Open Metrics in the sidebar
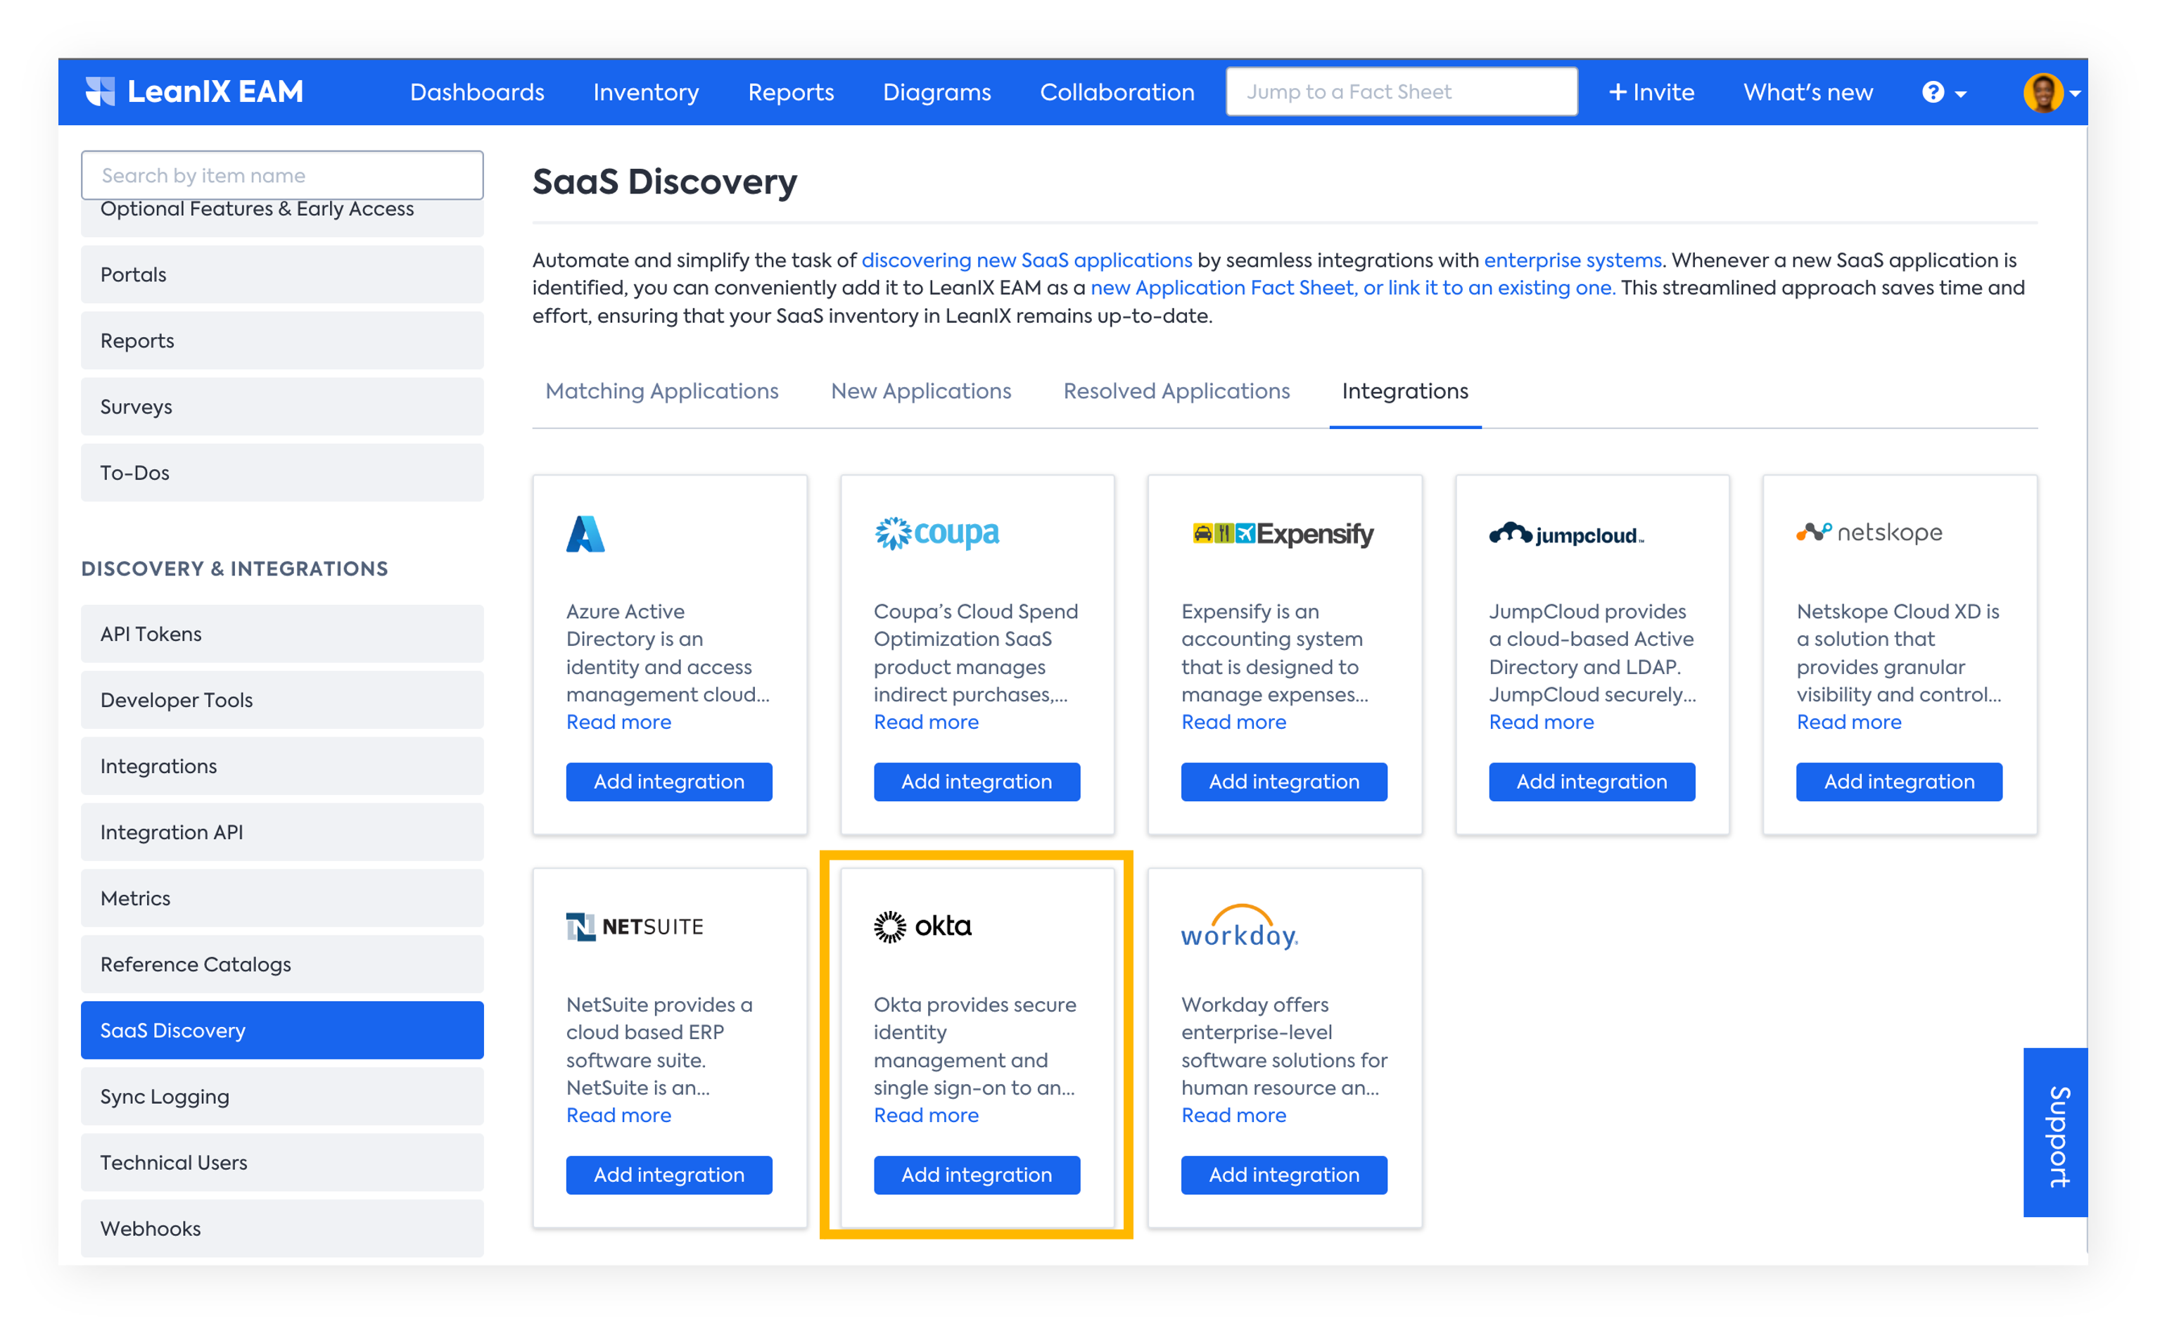Screen dimensions: 2160x1338 pyautogui.click(x=282, y=898)
